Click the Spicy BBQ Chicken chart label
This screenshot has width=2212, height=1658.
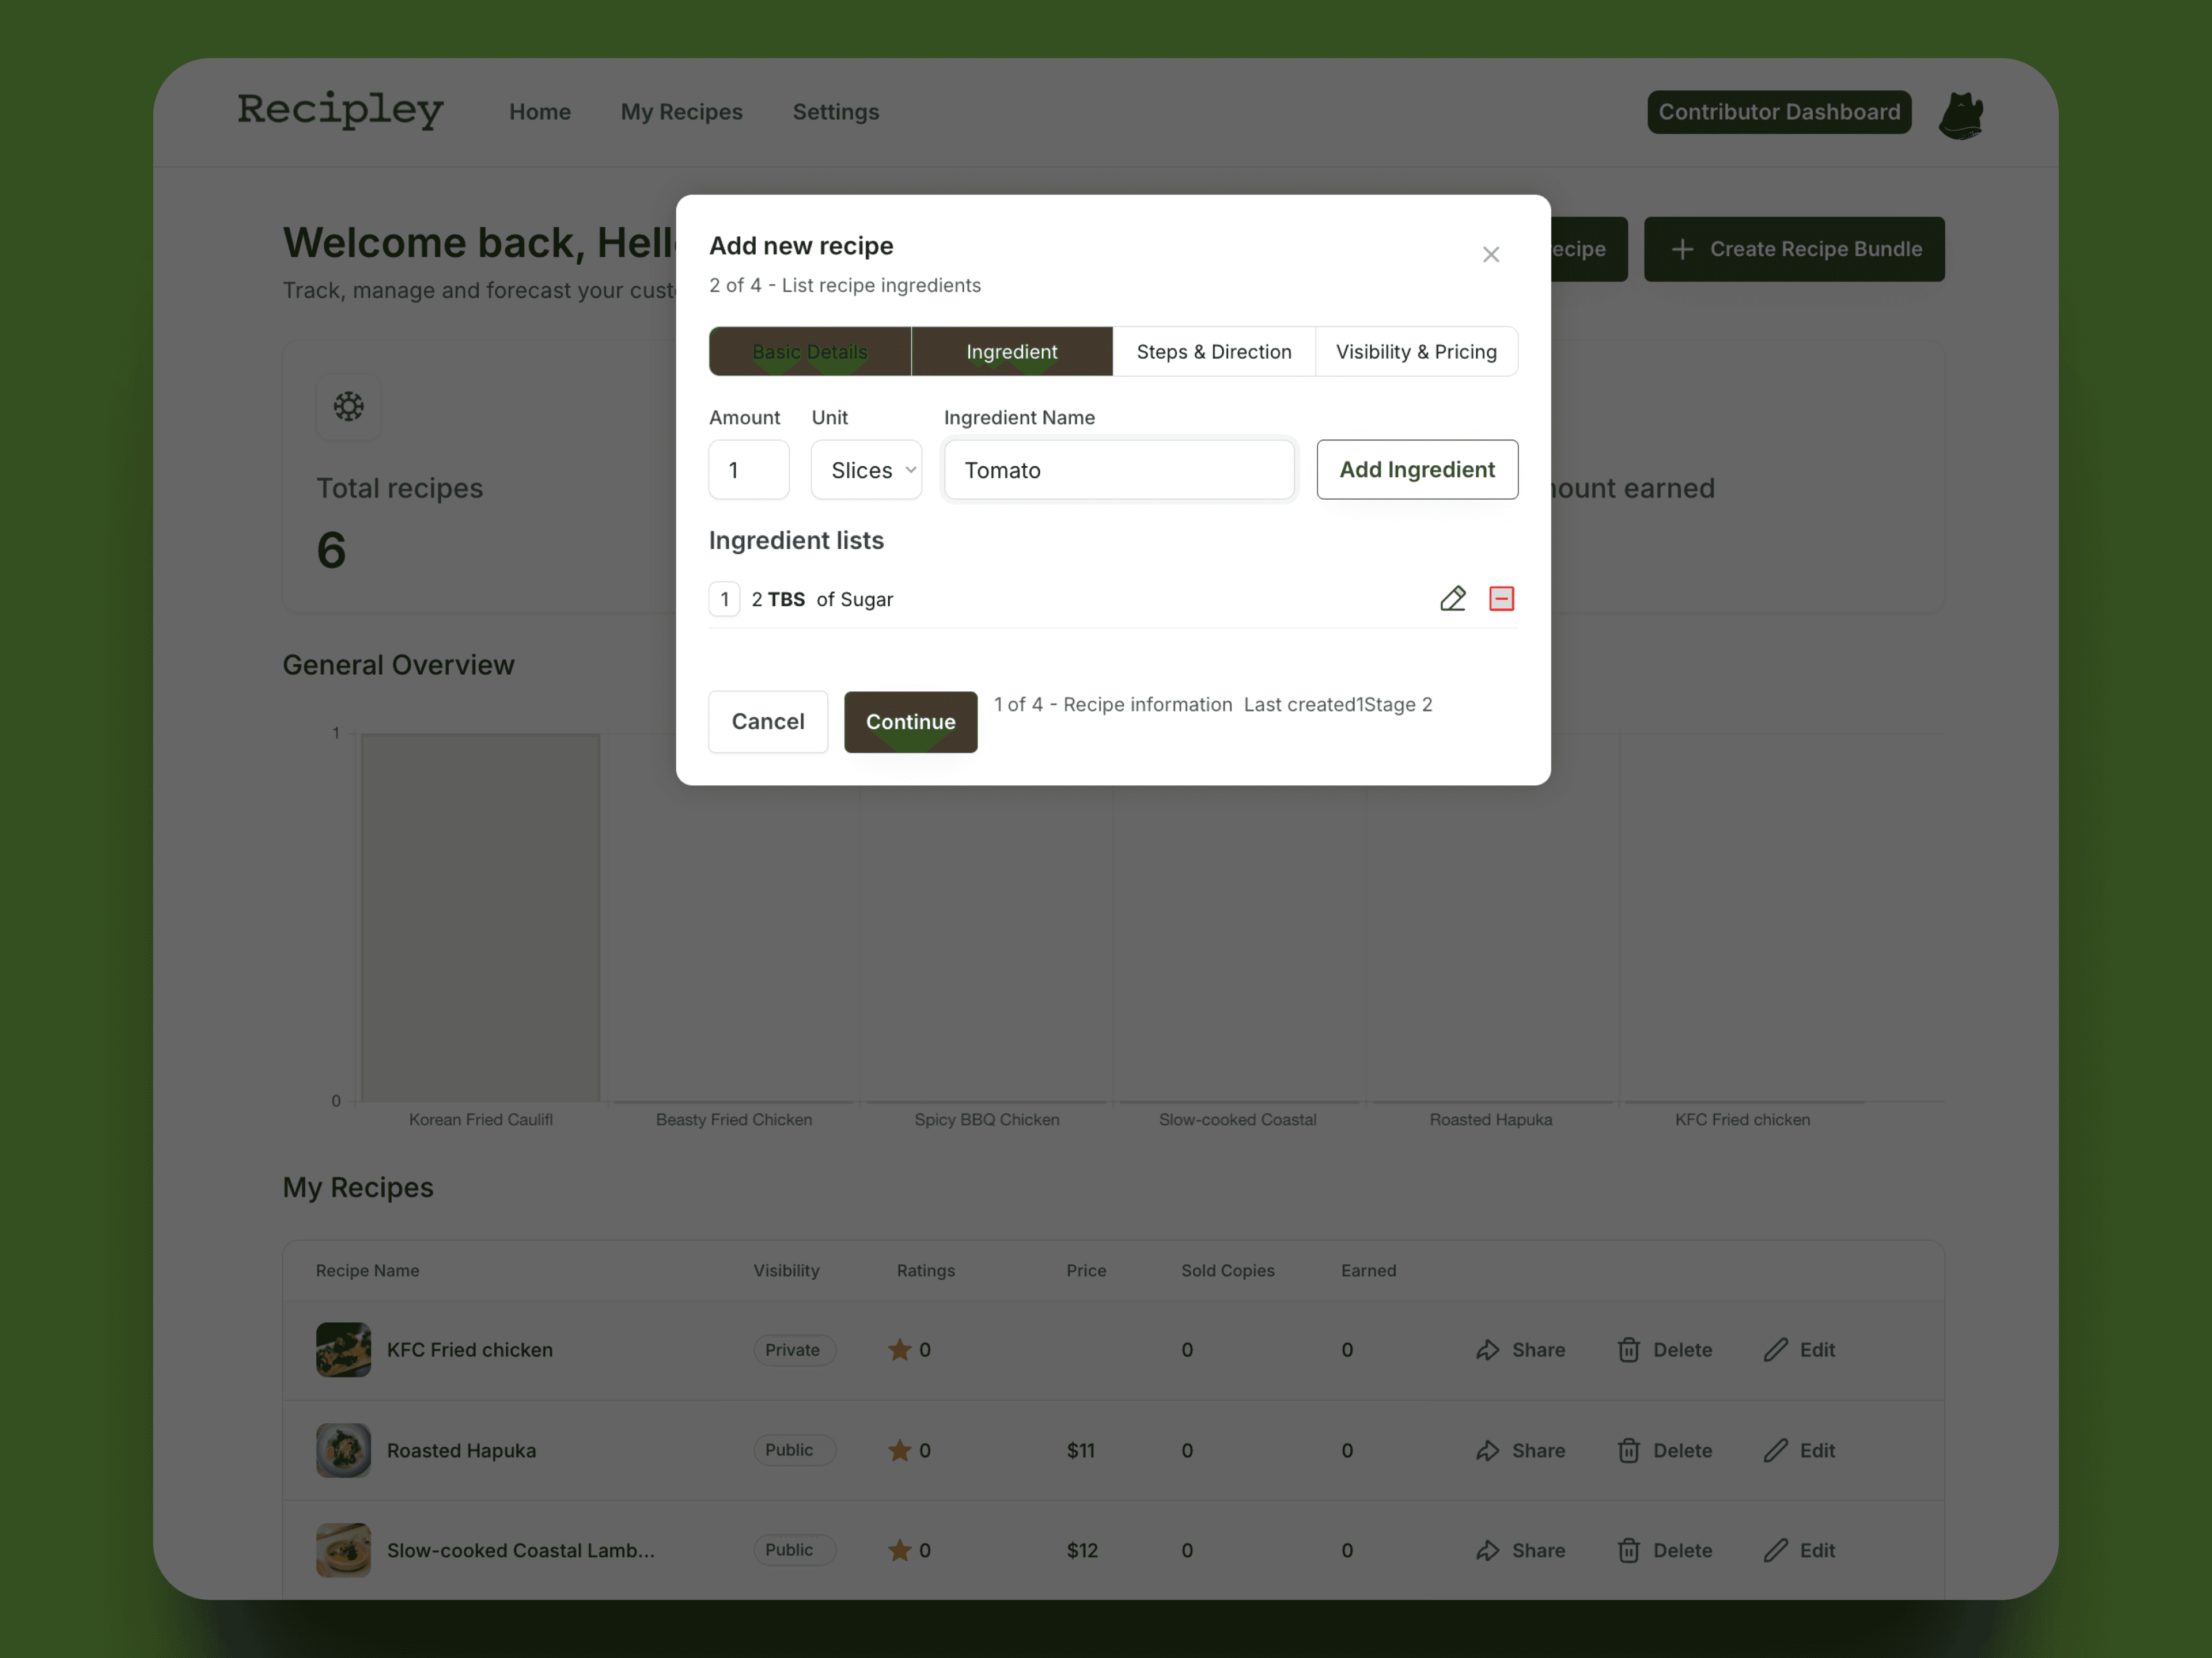[987, 1119]
